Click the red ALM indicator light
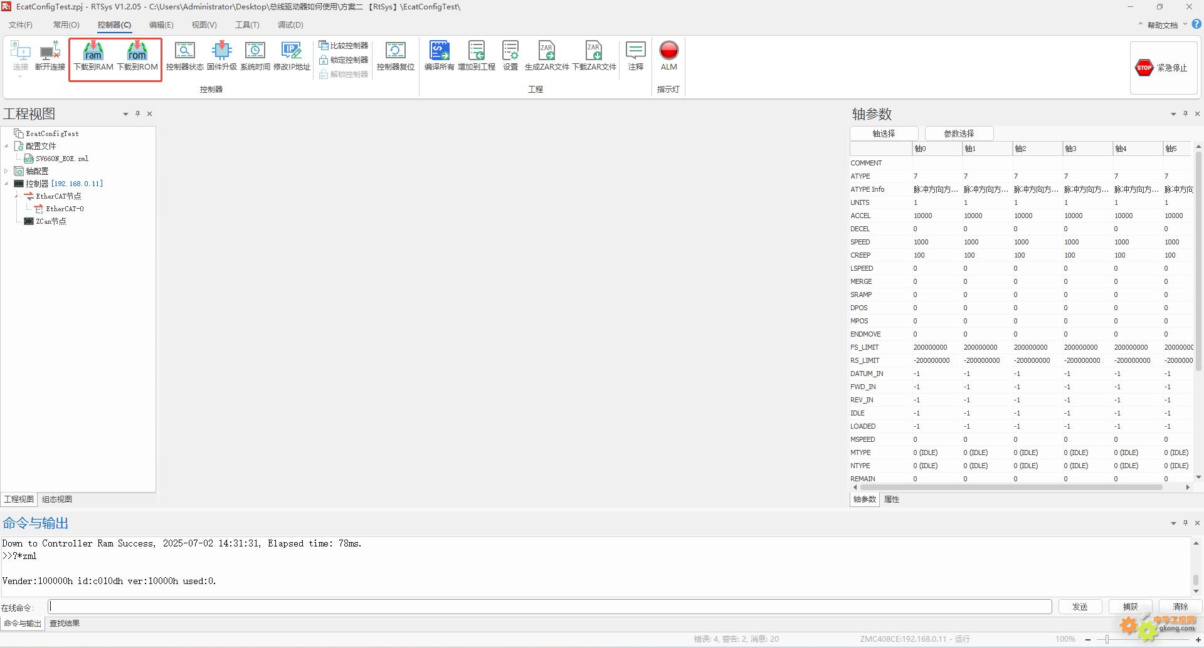This screenshot has height=648, width=1204. [668, 51]
